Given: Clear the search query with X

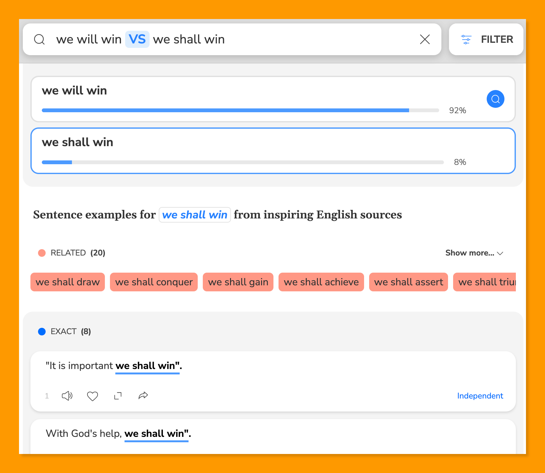Looking at the screenshot, I should 425,40.
